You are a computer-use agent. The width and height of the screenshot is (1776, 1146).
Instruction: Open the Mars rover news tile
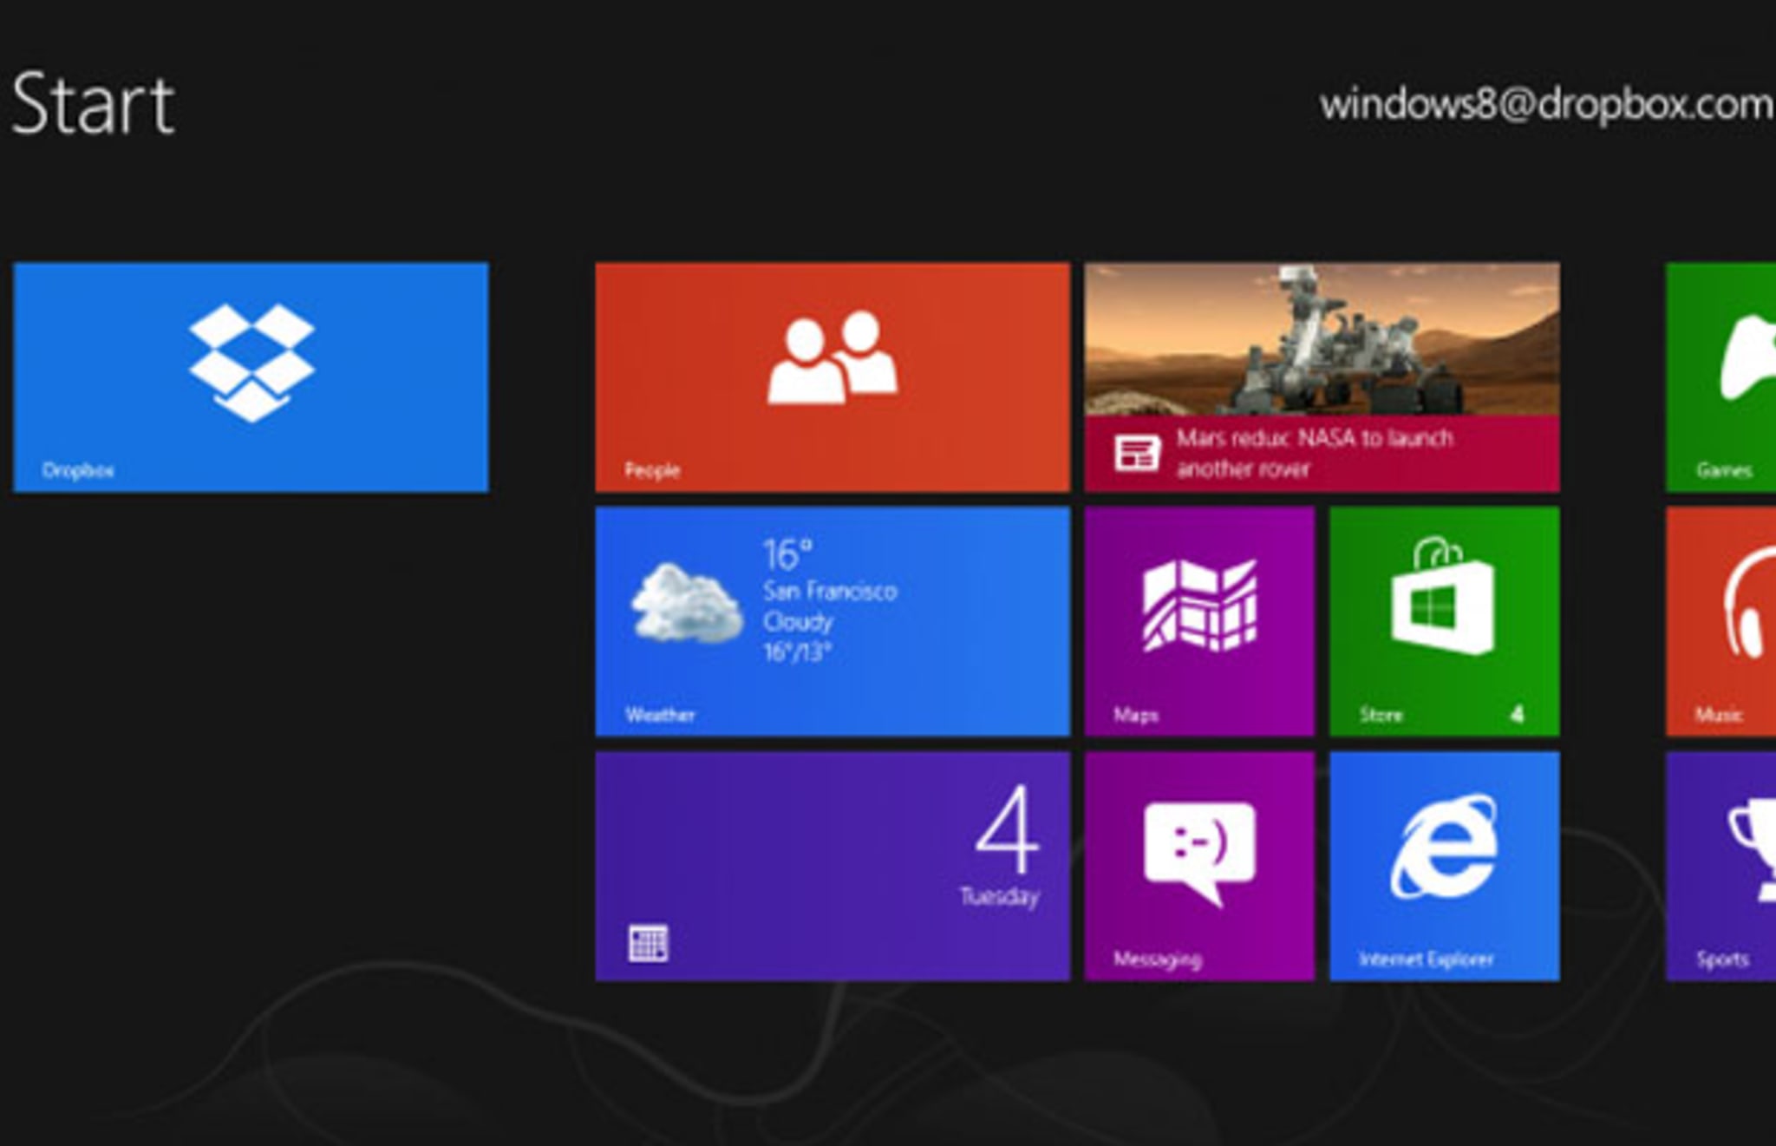pyautogui.click(x=1322, y=377)
